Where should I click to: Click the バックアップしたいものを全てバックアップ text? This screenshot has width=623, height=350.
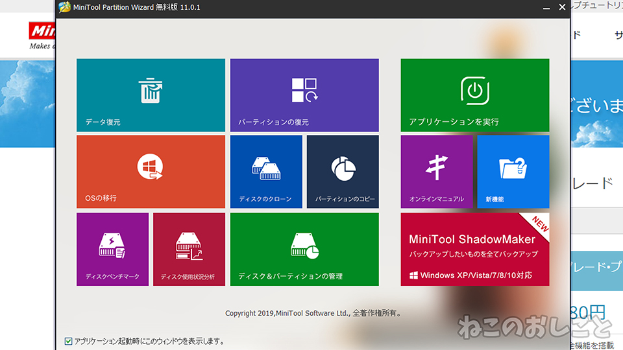474,254
